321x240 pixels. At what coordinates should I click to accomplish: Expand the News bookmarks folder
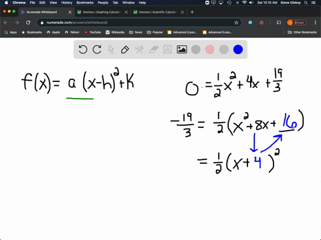point(136,32)
